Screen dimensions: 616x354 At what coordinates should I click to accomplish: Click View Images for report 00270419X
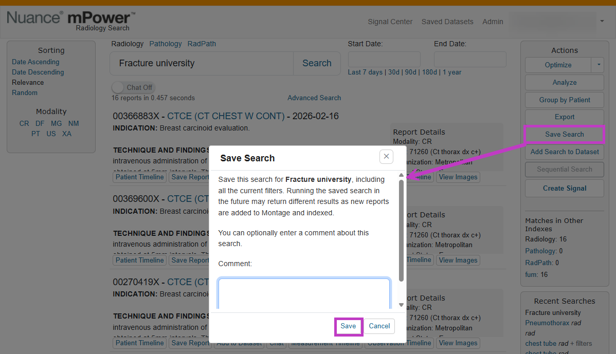458,343
